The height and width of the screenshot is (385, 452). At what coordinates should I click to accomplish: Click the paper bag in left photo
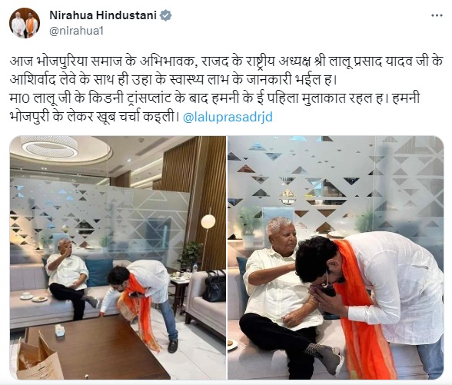coord(38,358)
